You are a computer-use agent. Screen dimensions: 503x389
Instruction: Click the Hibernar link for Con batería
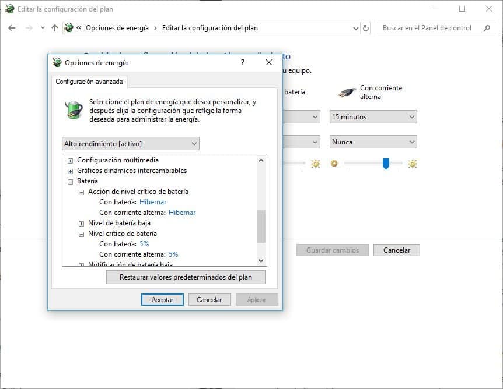pyautogui.click(x=153, y=201)
